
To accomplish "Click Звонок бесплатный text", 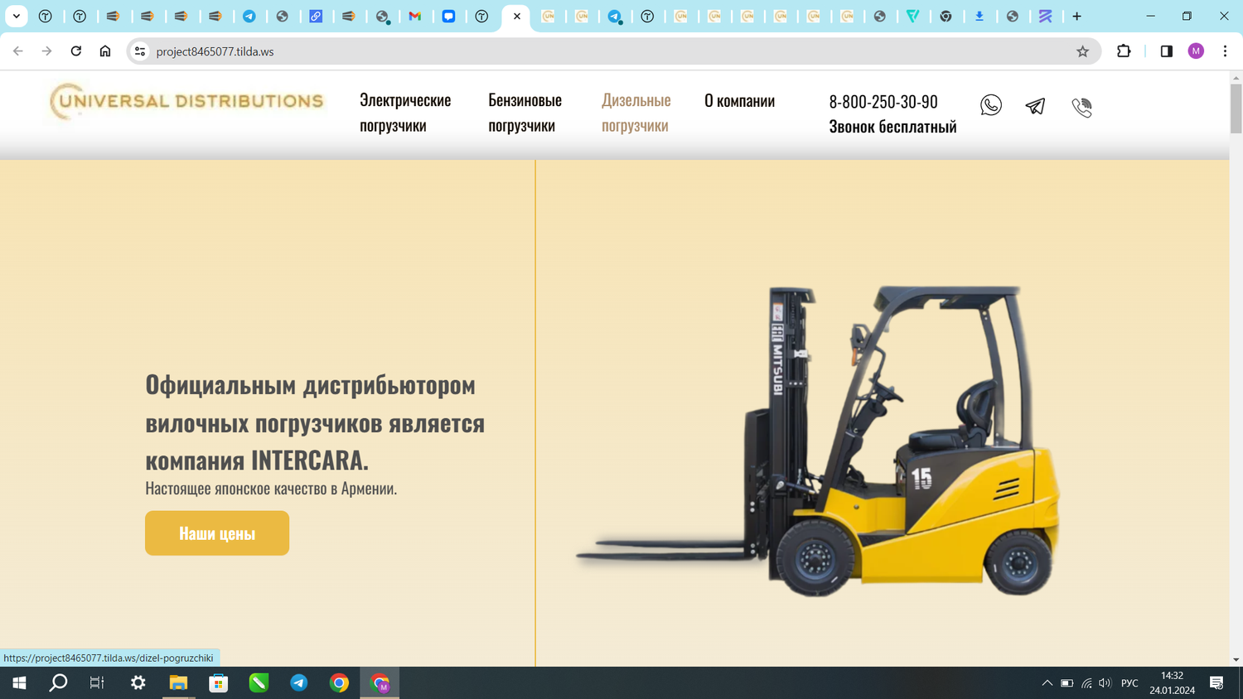I will coord(892,127).
